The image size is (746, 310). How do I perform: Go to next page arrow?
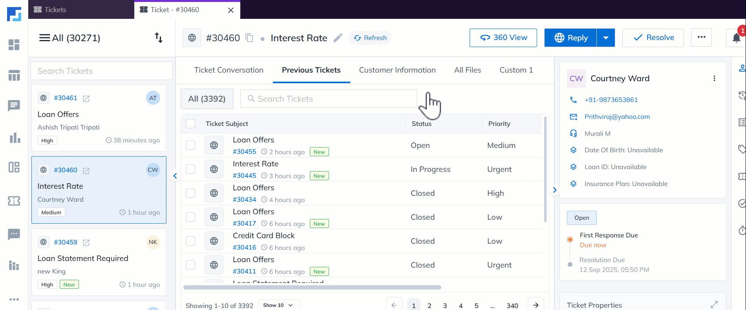(536, 305)
